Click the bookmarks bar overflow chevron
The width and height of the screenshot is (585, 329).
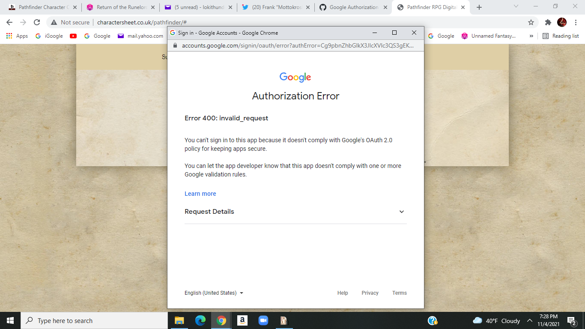pos(531,36)
